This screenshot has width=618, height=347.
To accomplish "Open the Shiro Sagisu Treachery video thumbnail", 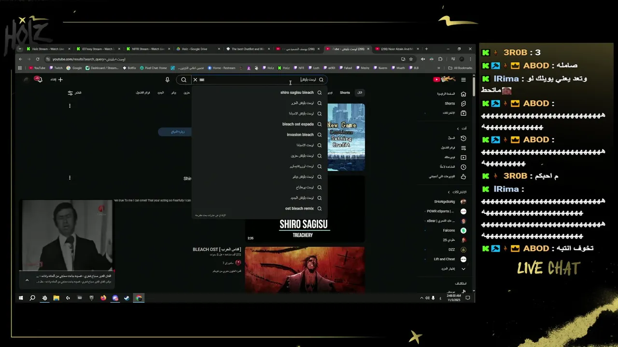I will point(305,209).
